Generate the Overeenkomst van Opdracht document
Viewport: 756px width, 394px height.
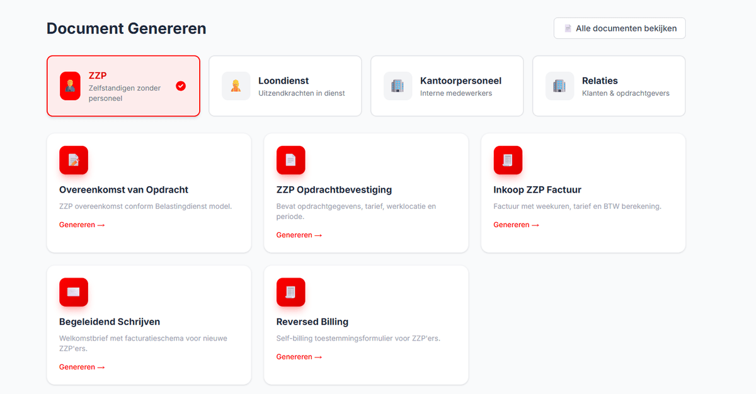point(82,225)
